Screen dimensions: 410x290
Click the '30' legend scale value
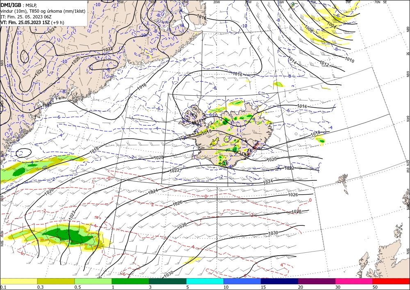coord(337,287)
